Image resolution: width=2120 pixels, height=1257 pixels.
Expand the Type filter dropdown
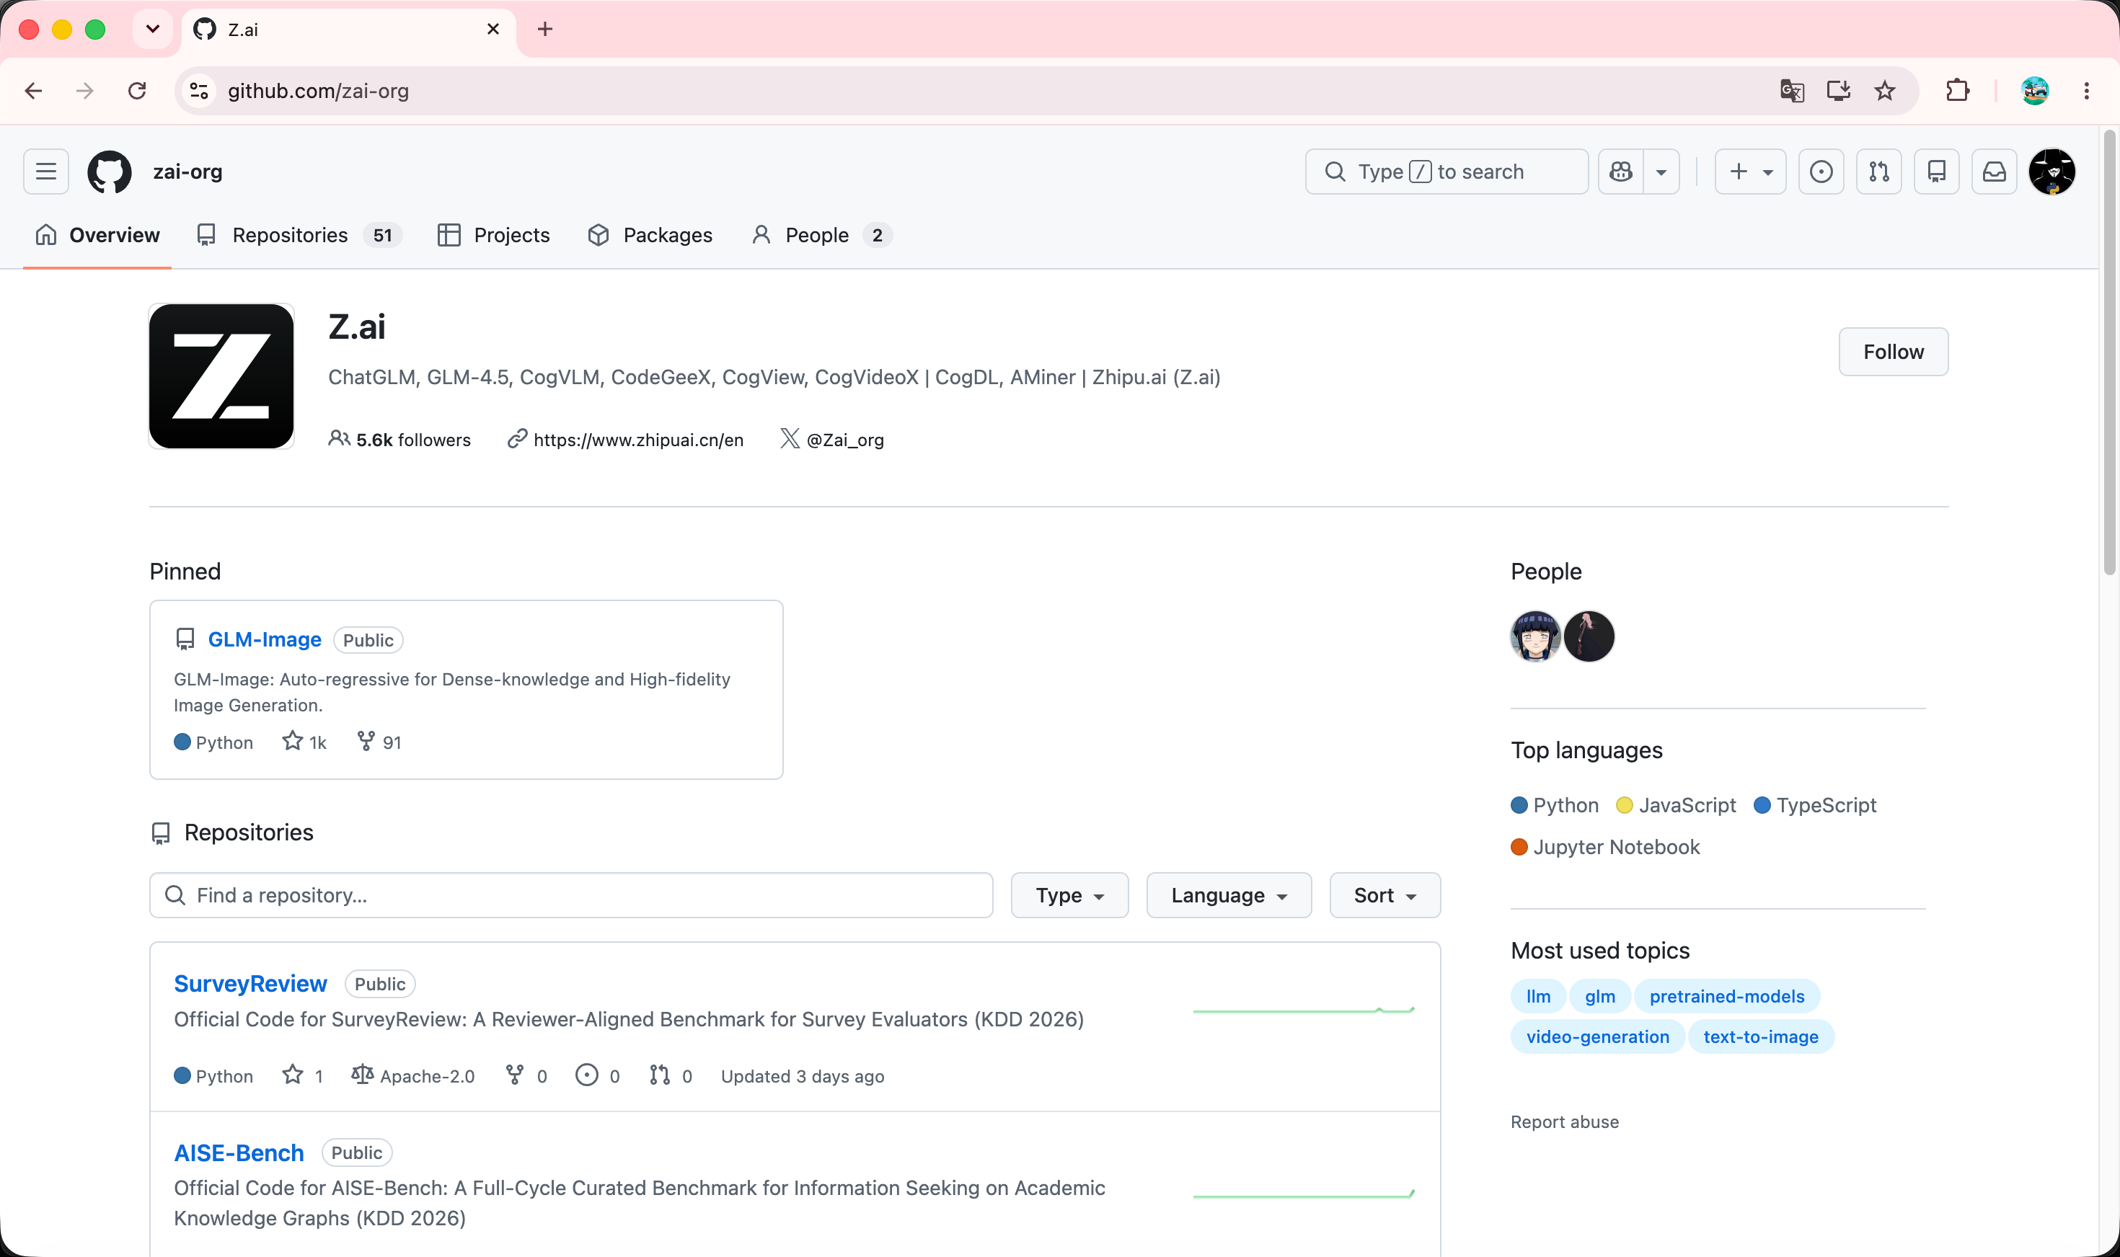pyautogui.click(x=1069, y=895)
